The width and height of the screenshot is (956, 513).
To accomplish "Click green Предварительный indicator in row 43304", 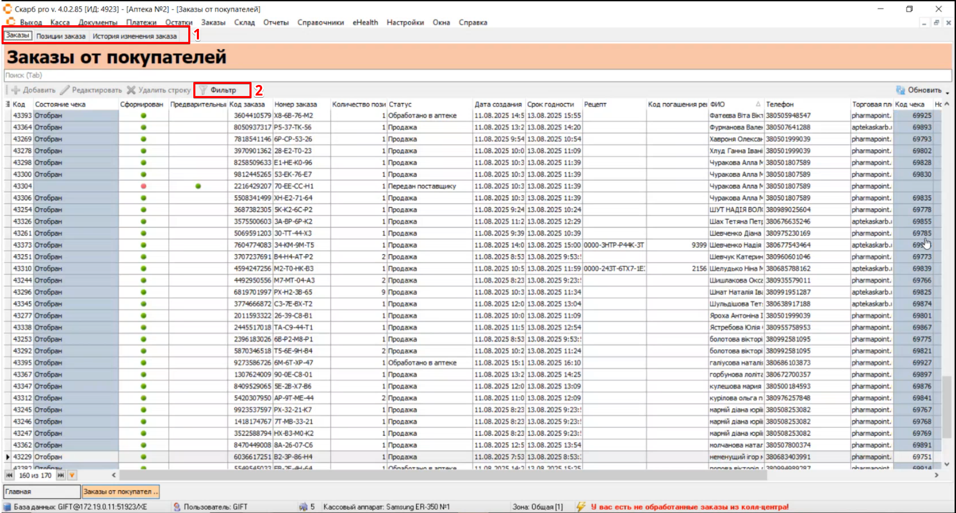I will [198, 186].
